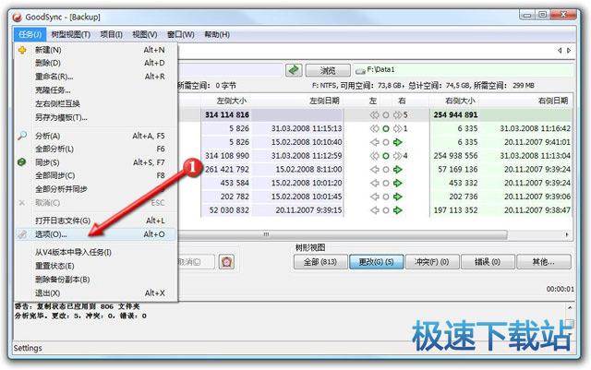Click the green swap folders icon
Viewport: 591px width, 370px height.
pos(294,70)
